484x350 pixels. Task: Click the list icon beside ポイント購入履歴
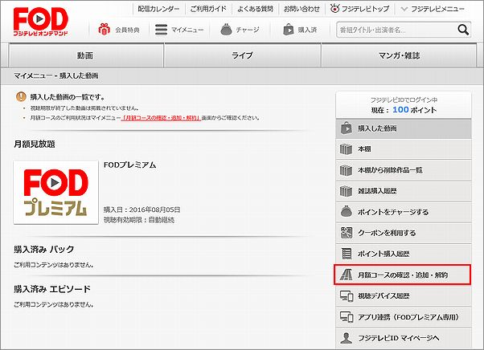347,254
